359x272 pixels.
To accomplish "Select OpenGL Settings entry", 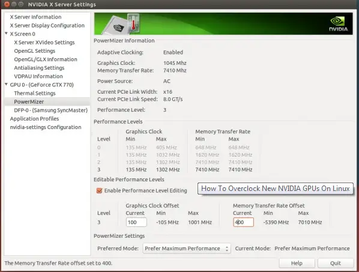I will click(35, 51).
